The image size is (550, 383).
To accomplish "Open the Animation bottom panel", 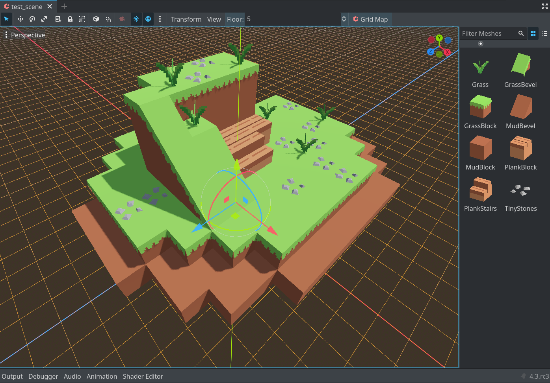I will [x=102, y=376].
